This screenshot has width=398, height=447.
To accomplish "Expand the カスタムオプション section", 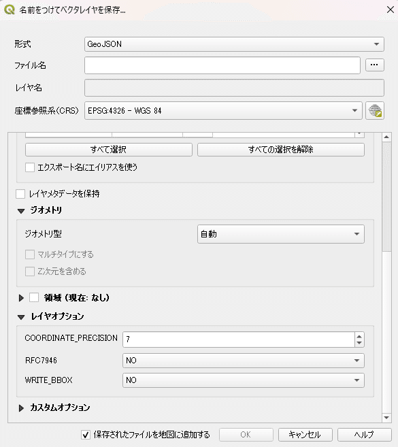I will coord(21,408).
